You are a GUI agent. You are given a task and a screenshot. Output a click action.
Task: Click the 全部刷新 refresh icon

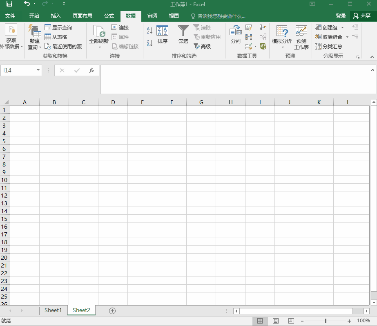pyautogui.click(x=99, y=31)
